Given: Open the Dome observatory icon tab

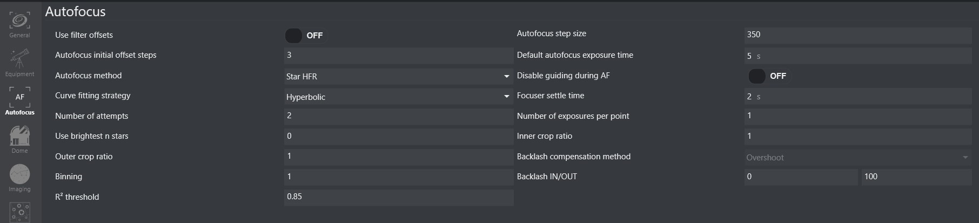Looking at the screenshot, I should [19, 139].
